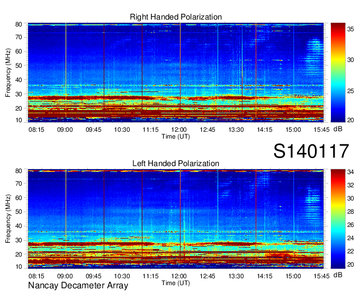
Task: Click the "09:00" time tick under Right Handed plot
Action: point(65,130)
